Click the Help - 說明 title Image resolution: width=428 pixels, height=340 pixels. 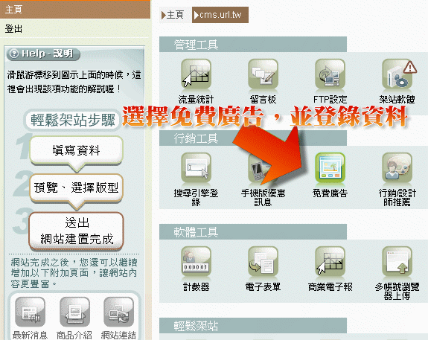tap(48, 54)
